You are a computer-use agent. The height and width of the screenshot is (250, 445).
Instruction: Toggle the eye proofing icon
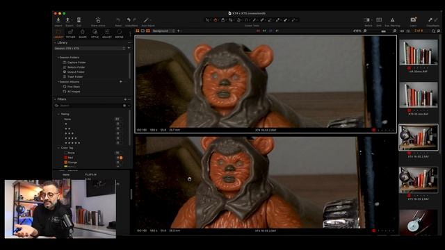coord(402,31)
